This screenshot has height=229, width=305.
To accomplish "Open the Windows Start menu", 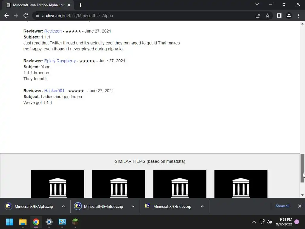I will (10, 222).
